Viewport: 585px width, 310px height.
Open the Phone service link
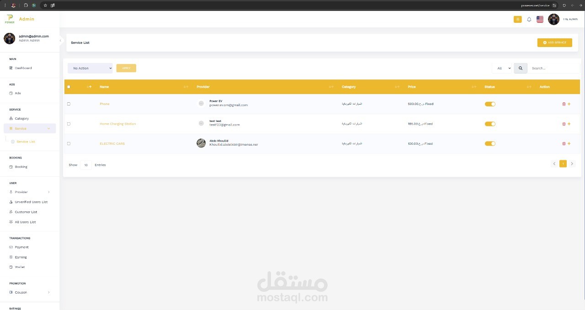click(x=105, y=104)
